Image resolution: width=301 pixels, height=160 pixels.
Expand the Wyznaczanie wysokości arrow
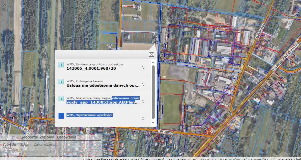point(143,118)
